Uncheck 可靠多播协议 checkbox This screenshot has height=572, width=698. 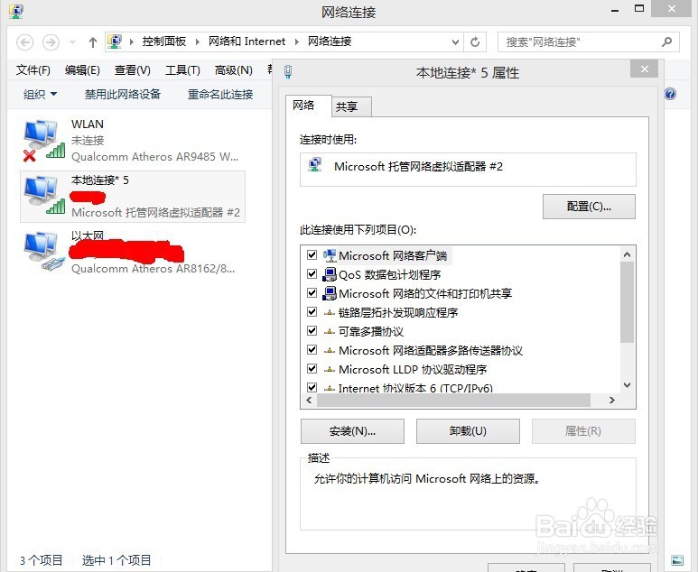tap(312, 331)
